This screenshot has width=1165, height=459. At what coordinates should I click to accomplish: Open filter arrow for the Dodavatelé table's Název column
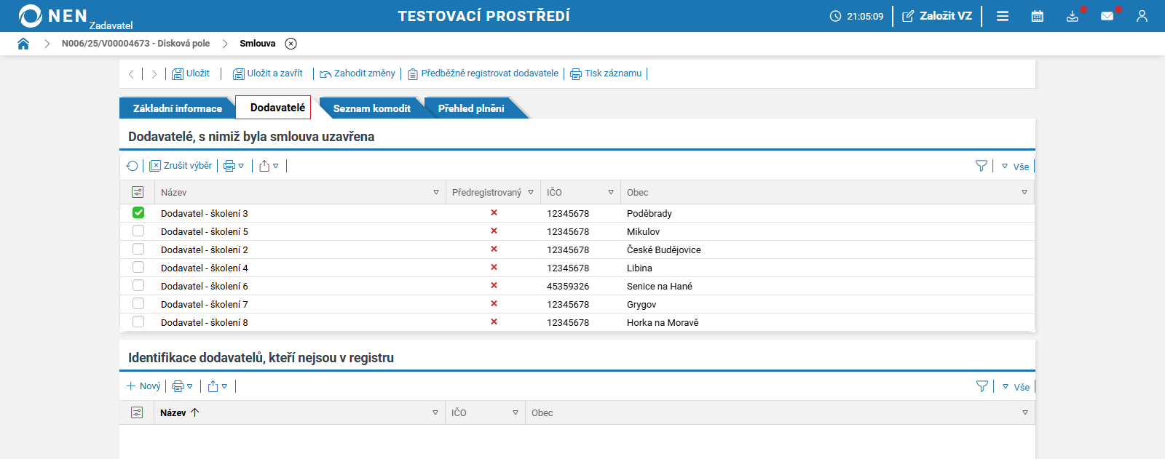436,192
